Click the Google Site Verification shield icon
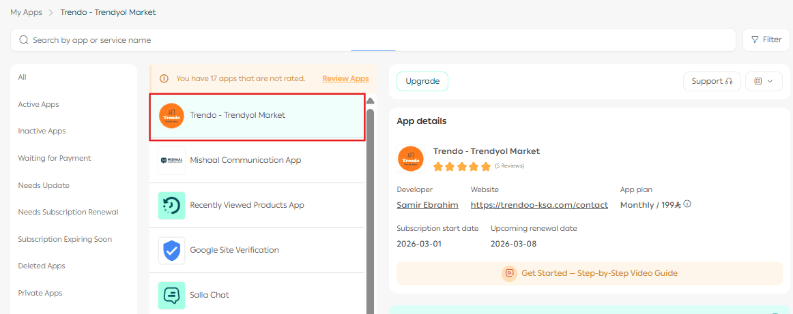The width and height of the screenshot is (793, 314). 171,251
